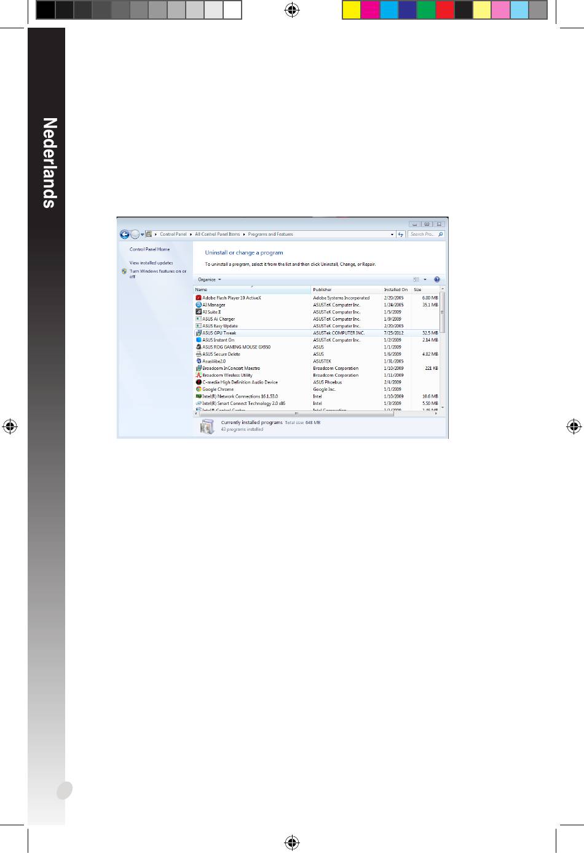
Task: Open the Organize dropdown menu
Action: pos(210,279)
